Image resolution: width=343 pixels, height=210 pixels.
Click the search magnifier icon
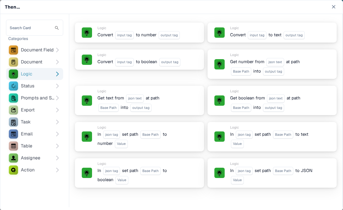click(57, 28)
